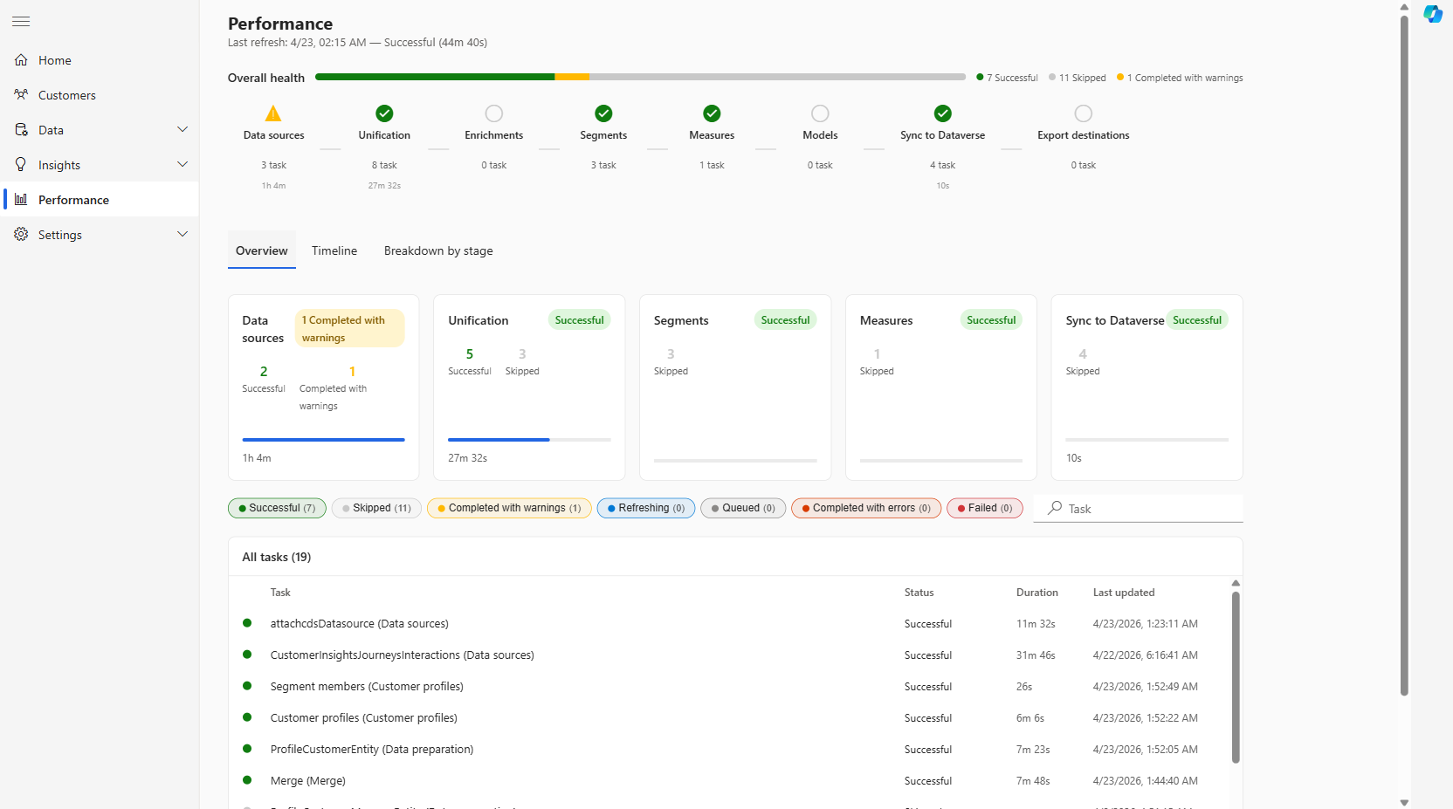
Task: Select Customer profiles (Customer profiles) row
Action: click(x=729, y=718)
